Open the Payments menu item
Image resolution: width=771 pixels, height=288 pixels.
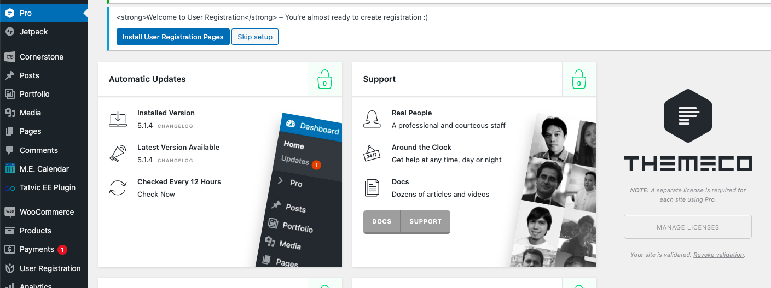[44, 249]
